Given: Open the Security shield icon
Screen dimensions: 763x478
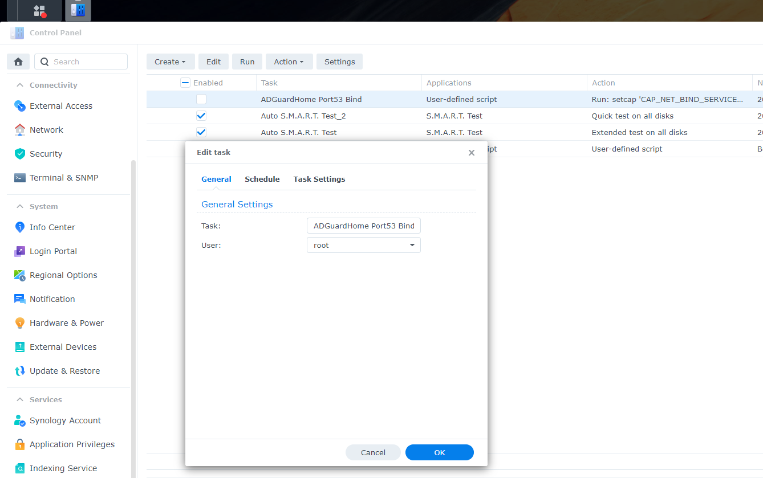Looking at the screenshot, I should (20, 154).
